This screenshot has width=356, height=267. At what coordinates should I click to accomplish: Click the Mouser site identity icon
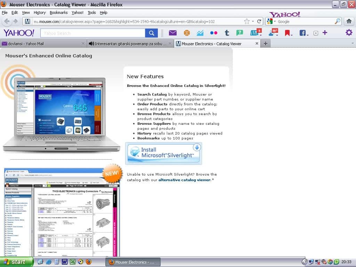[27, 21]
